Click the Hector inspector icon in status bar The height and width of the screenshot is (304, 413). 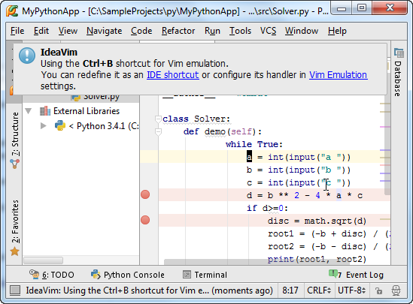[x=396, y=290]
